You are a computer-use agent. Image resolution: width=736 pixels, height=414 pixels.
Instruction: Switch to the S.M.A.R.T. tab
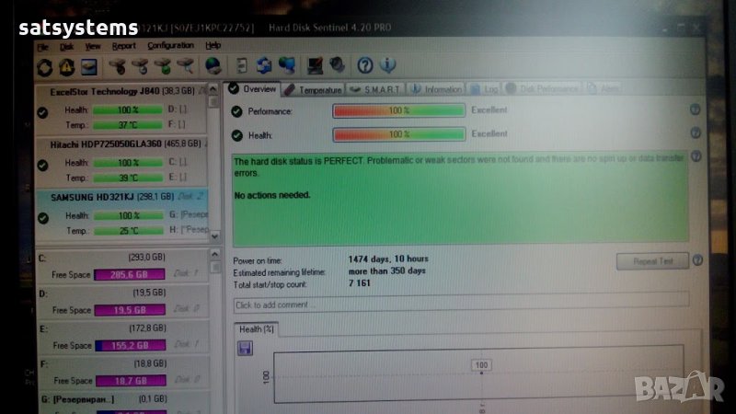375,89
